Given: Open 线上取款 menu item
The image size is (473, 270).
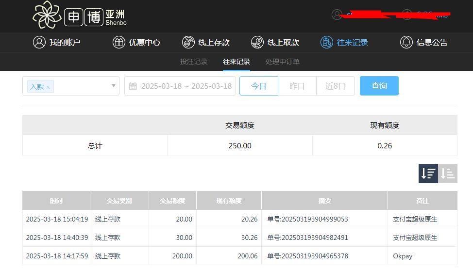Looking at the screenshot, I should [x=275, y=43].
